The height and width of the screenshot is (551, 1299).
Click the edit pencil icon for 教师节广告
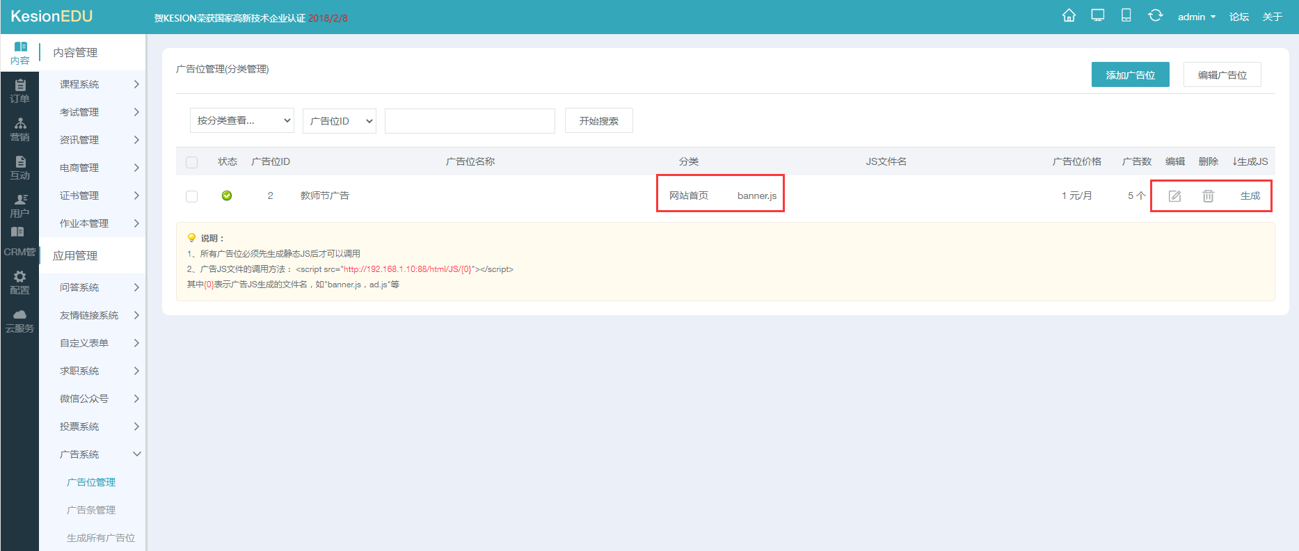pyautogui.click(x=1174, y=196)
